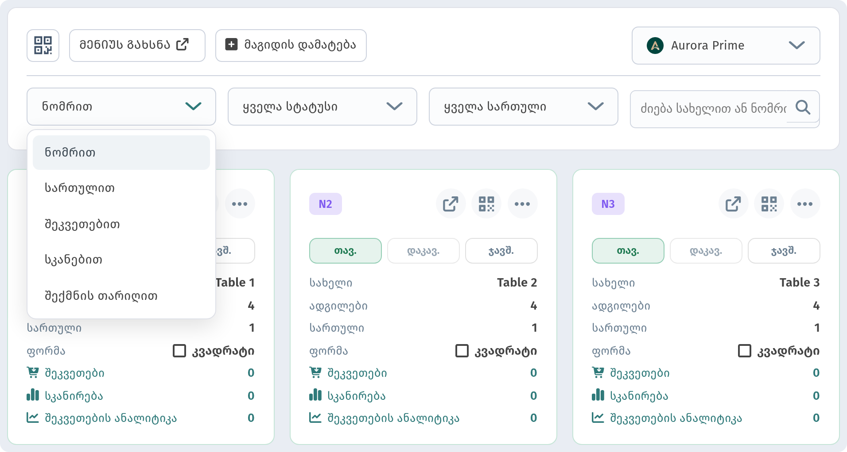
Task: Set Table 2 status to დაკავ.
Action: (423, 251)
